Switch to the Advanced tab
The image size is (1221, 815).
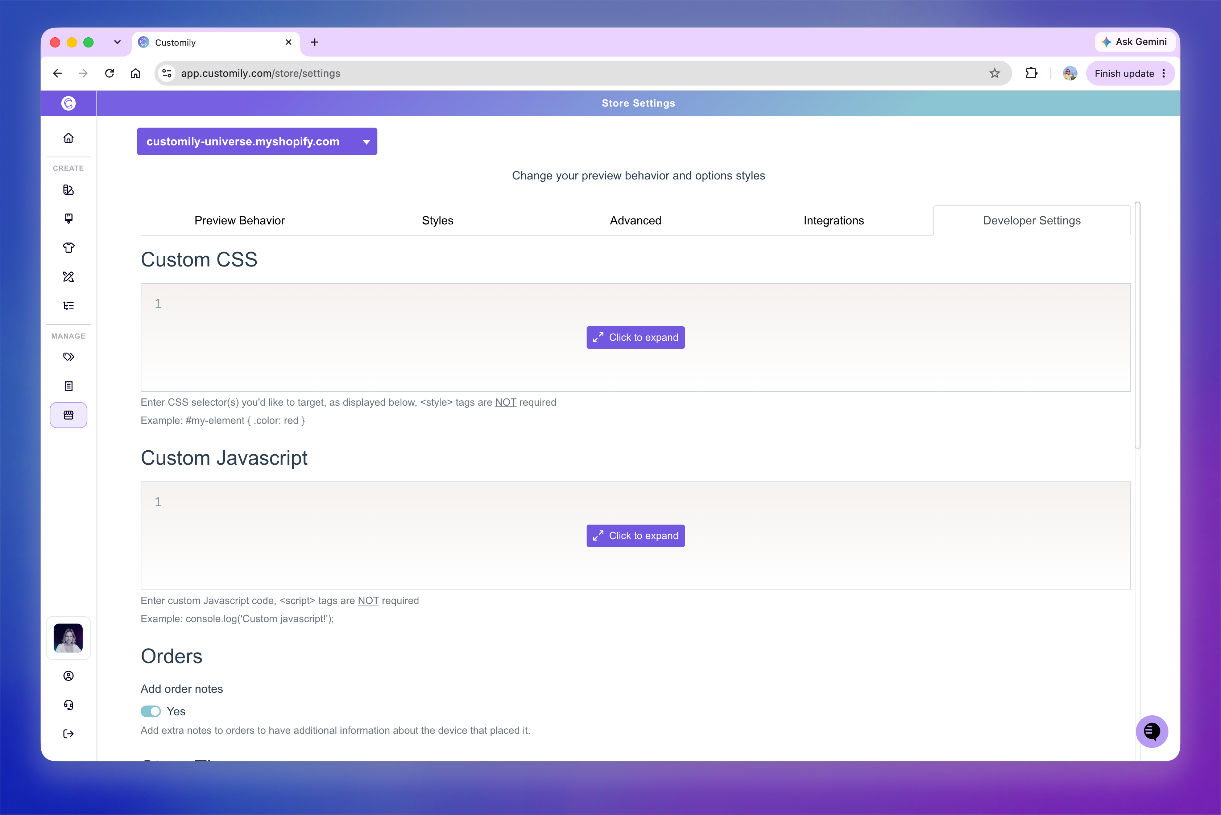coord(636,220)
